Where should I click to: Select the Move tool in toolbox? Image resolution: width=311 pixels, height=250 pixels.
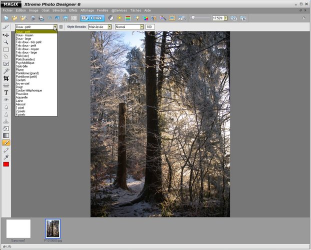coord(6,35)
